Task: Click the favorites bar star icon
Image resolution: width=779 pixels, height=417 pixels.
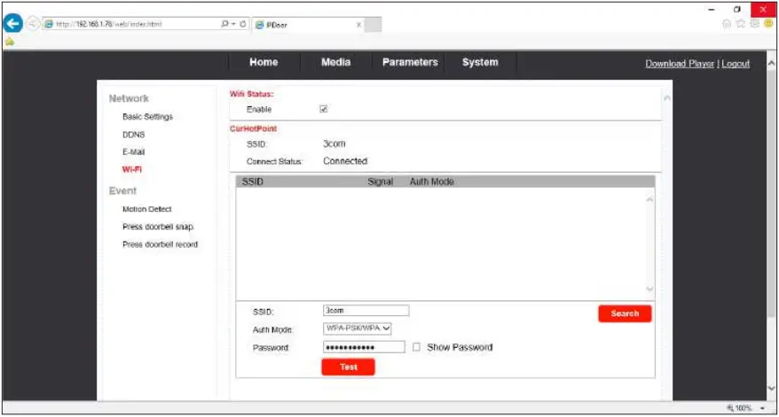Action: tap(9, 42)
